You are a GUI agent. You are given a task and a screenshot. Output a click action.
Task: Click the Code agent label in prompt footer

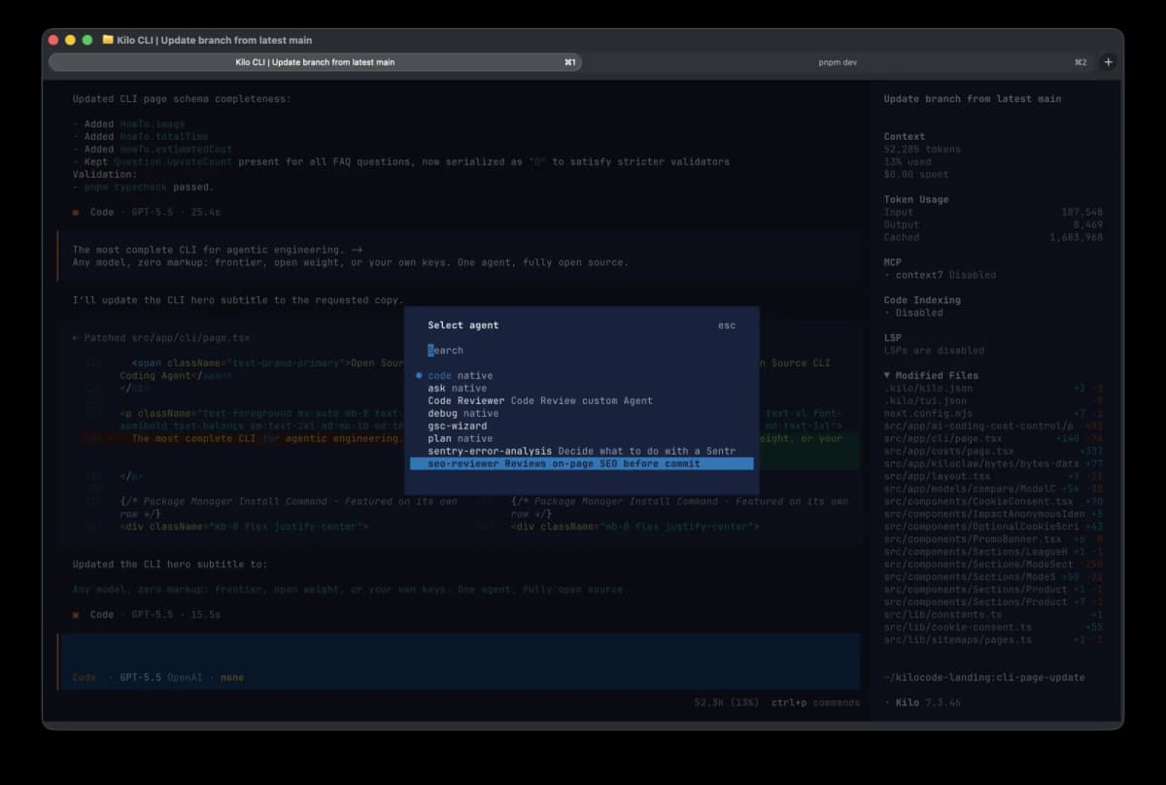85,677
